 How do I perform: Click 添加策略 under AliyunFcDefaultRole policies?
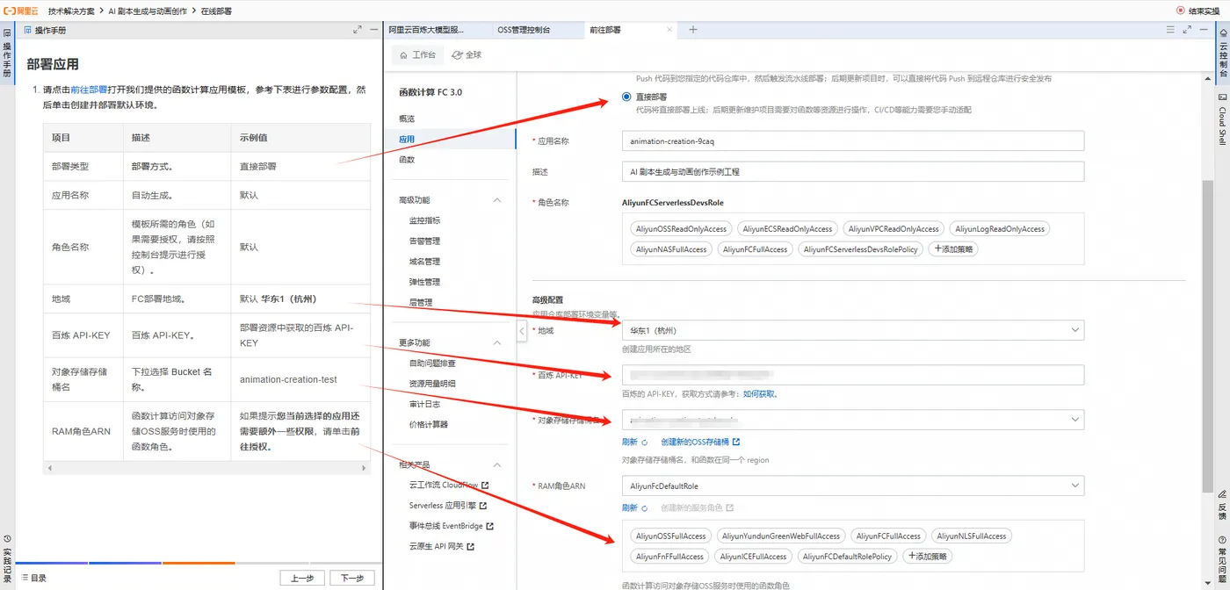927,556
